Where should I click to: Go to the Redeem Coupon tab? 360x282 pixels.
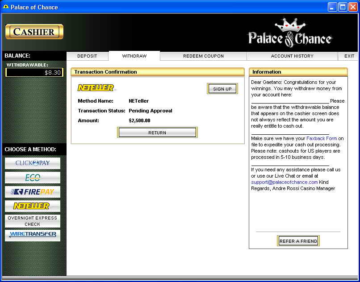203,56
